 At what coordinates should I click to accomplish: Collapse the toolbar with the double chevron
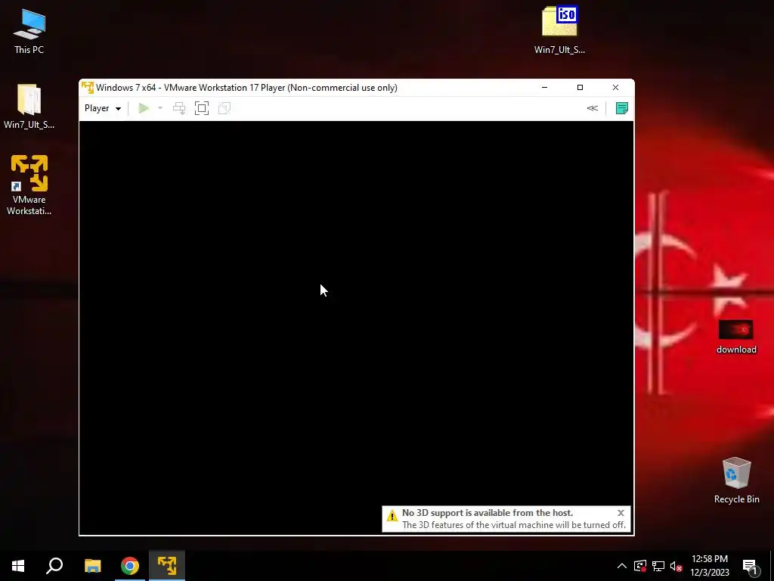[x=593, y=108]
